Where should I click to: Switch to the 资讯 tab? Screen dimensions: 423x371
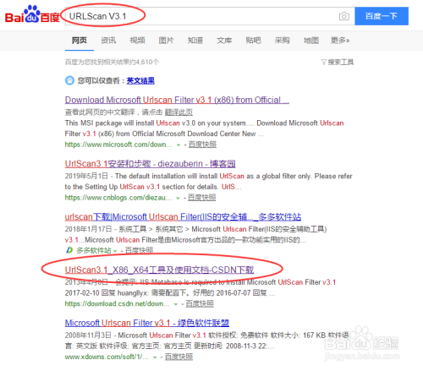108,41
